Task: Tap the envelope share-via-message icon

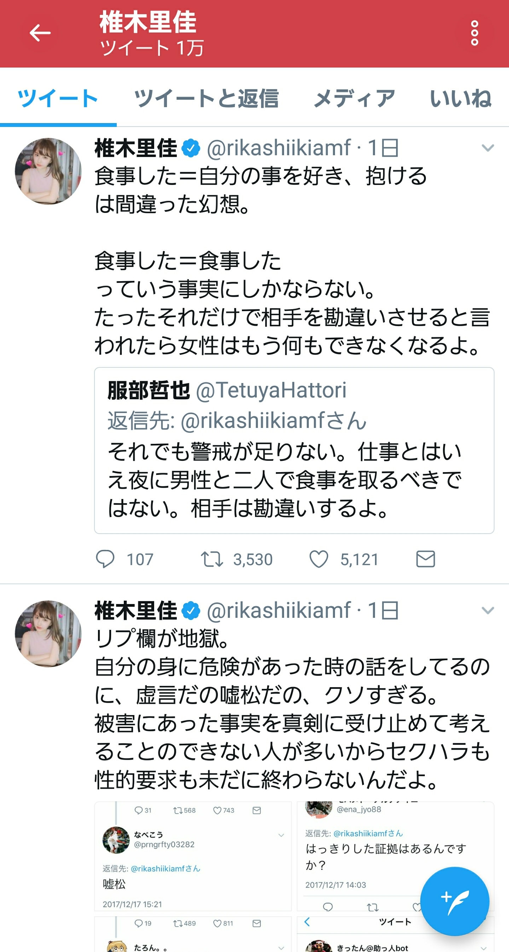Action: pos(426,559)
